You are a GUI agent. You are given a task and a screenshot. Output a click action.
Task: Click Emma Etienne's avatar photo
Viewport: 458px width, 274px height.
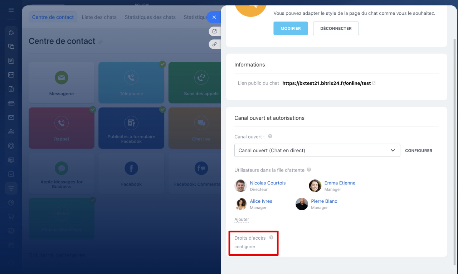315,186
